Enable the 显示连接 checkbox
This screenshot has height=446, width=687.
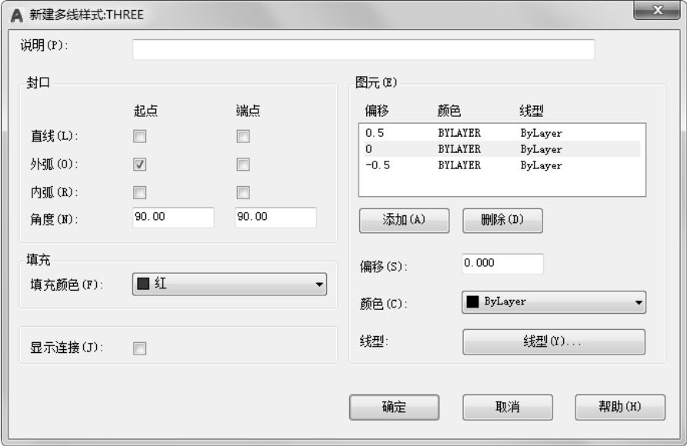140,348
